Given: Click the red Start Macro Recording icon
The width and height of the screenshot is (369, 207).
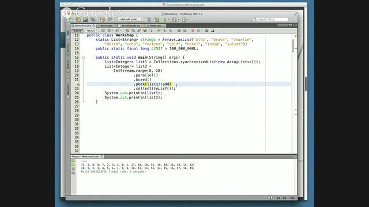Looking at the screenshot, I should coord(193,30).
